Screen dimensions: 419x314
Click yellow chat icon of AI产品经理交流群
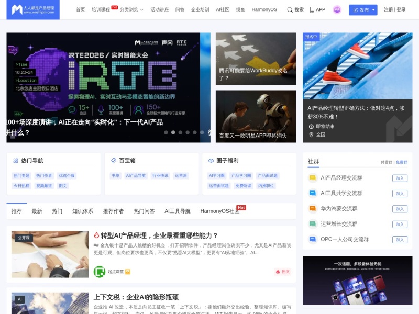click(312, 178)
